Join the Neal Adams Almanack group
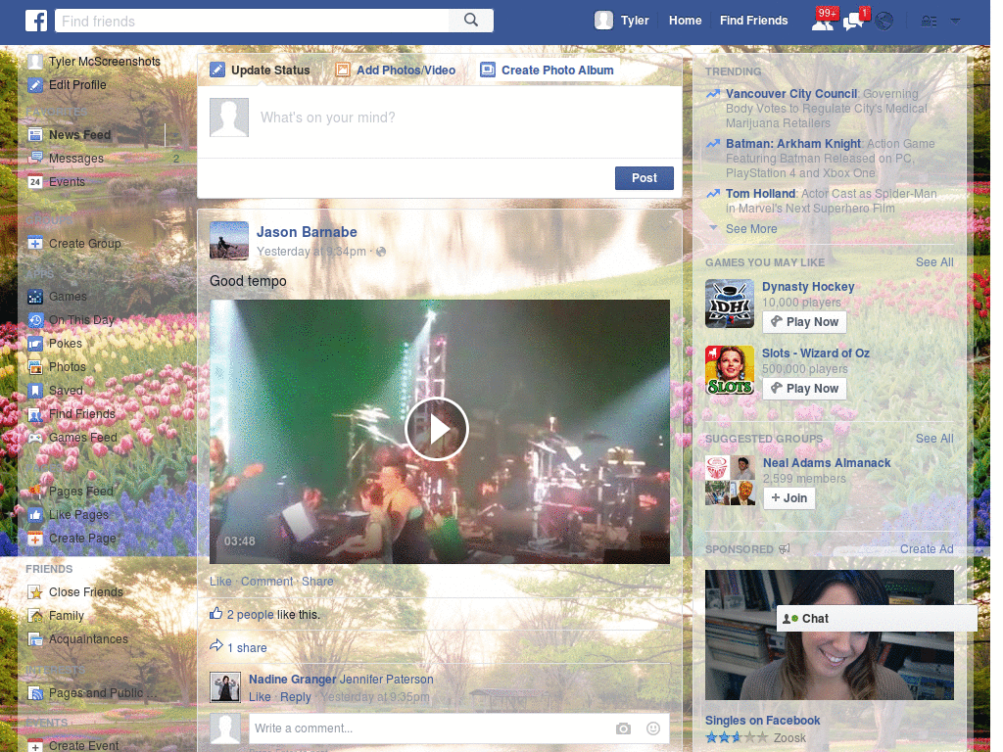The width and height of the screenshot is (1003, 752). [789, 498]
